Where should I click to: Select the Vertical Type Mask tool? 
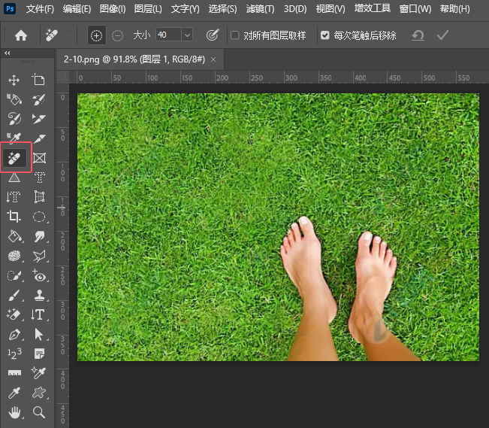[x=14, y=197]
